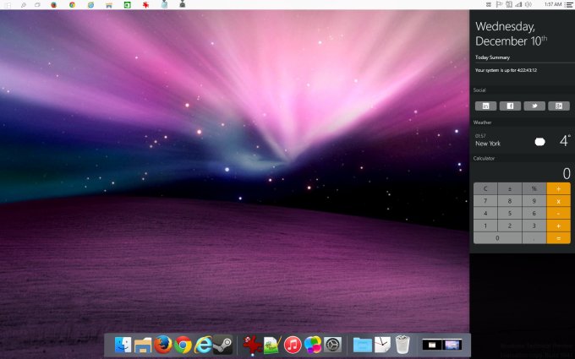
Task: Open the Trash in the dock
Action: 402,345
